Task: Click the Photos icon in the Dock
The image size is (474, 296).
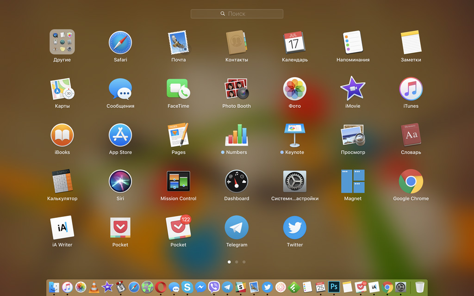Action: [81, 287]
